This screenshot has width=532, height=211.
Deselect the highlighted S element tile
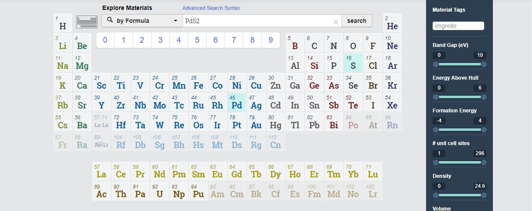point(353,63)
